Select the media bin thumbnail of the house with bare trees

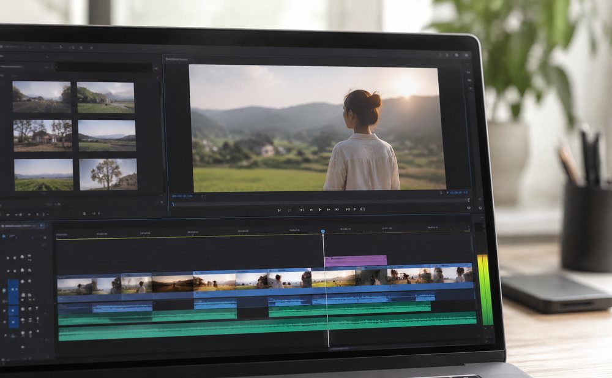pos(43,135)
